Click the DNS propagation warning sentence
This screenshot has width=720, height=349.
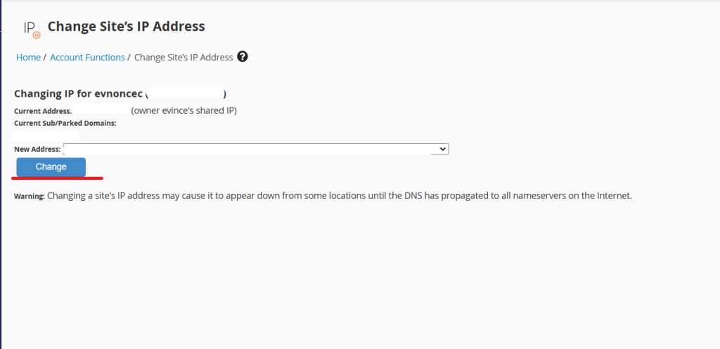339,196
